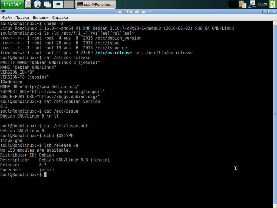Open the CPU usage monitor applet
The image size is (277, 208).
click(233, 4)
